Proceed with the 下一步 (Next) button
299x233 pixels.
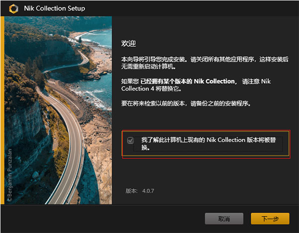pos(270,219)
